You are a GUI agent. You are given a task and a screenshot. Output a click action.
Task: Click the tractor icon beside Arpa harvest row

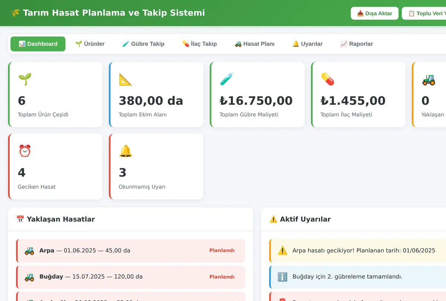coord(29,251)
